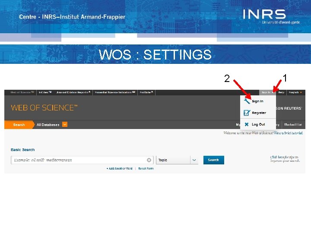Open the Sign In menu in the top bar

coord(267,92)
